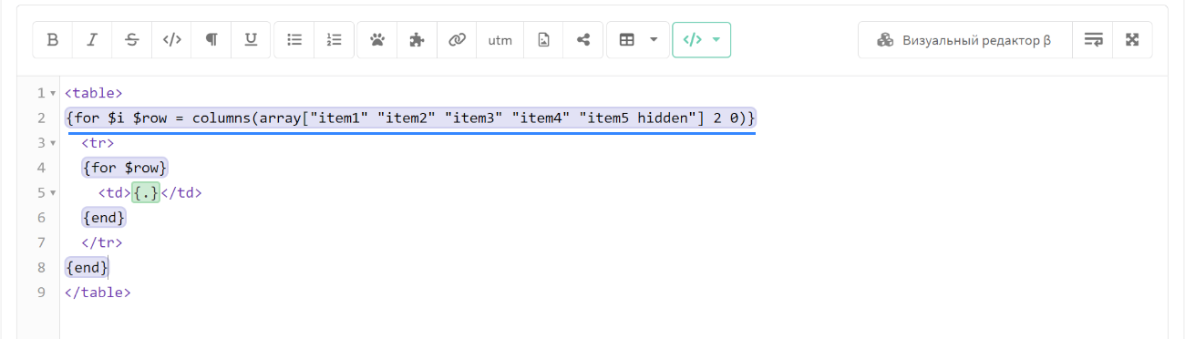
Task: Collapse fold arrow on line 5
Action: tap(53, 193)
